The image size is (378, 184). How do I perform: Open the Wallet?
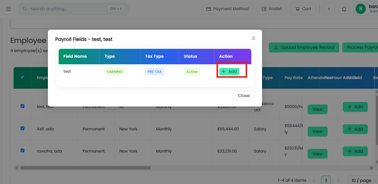coord(272,9)
